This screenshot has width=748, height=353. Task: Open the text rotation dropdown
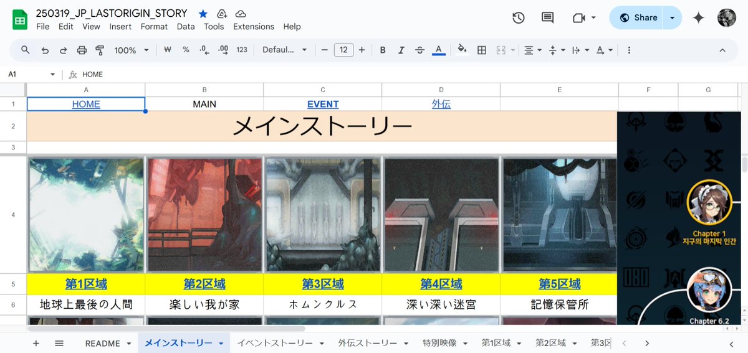coord(603,50)
